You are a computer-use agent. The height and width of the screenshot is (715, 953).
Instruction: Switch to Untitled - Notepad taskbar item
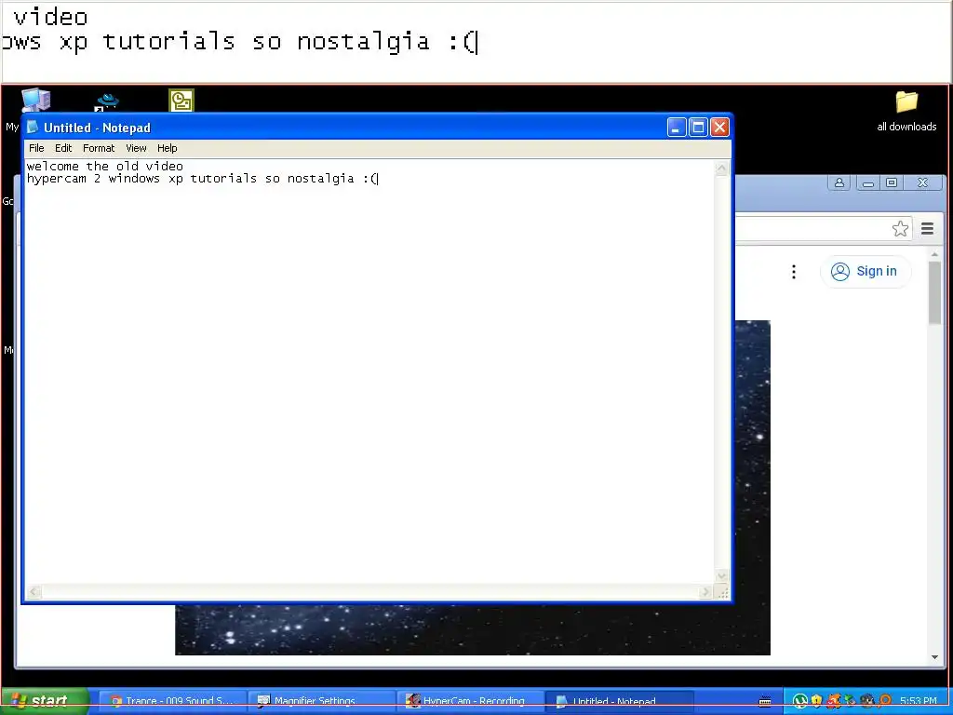click(x=618, y=701)
